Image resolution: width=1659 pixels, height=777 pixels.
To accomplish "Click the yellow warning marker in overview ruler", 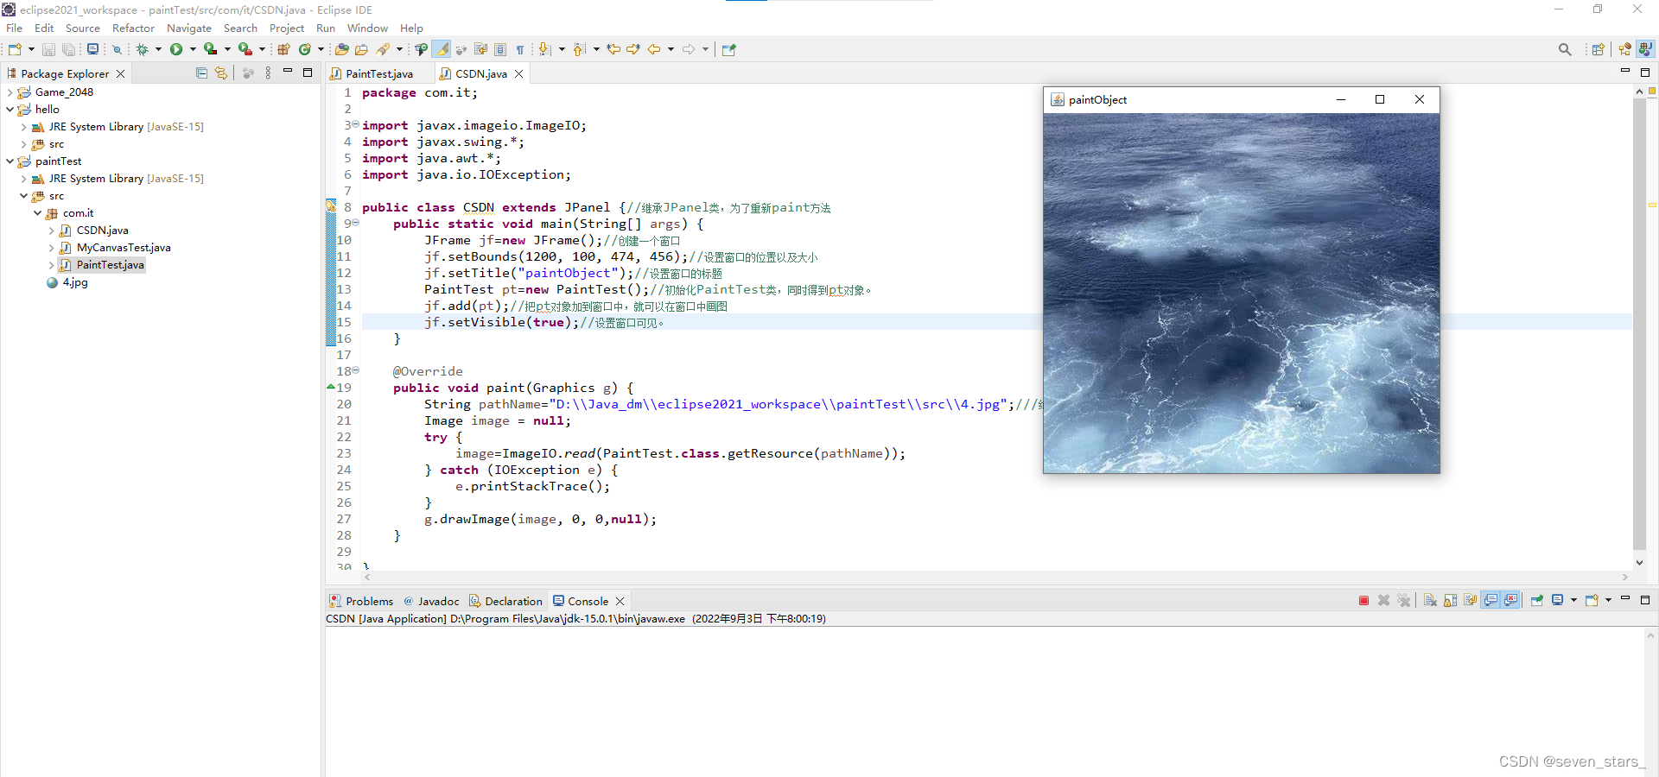I will click(1652, 205).
